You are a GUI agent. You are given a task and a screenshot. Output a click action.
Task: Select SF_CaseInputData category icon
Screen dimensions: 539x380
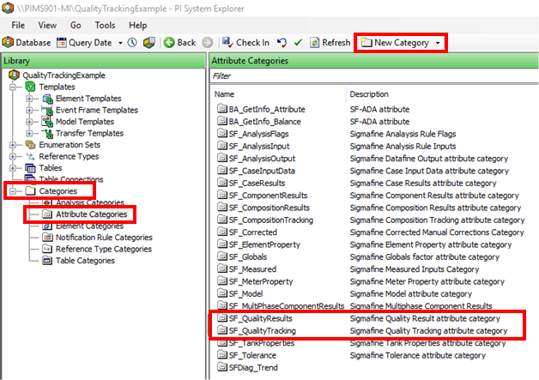(222, 171)
